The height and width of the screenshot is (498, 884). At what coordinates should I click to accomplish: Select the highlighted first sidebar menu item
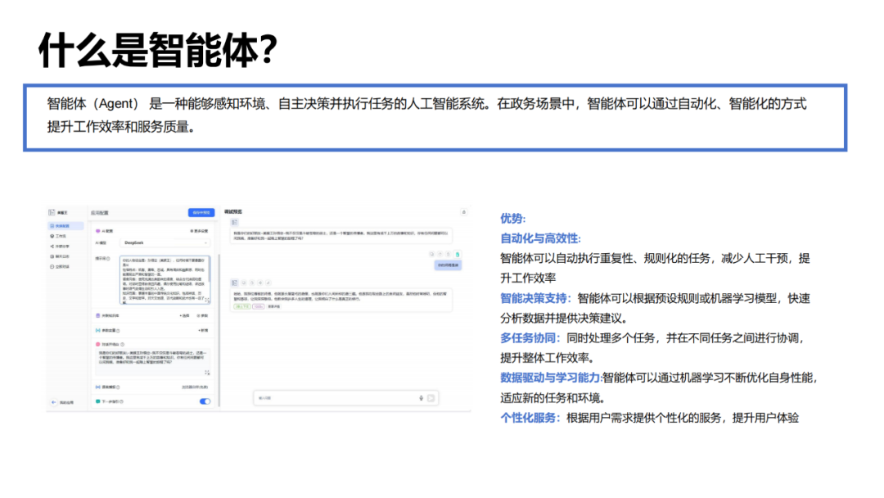65,226
